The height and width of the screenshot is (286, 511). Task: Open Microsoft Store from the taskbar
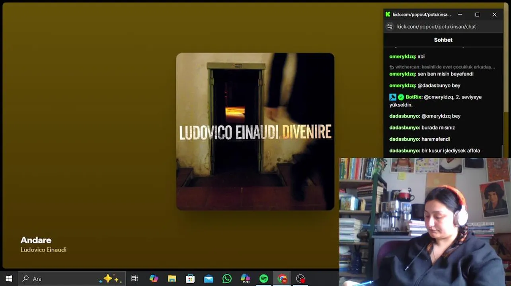[190, 278]
